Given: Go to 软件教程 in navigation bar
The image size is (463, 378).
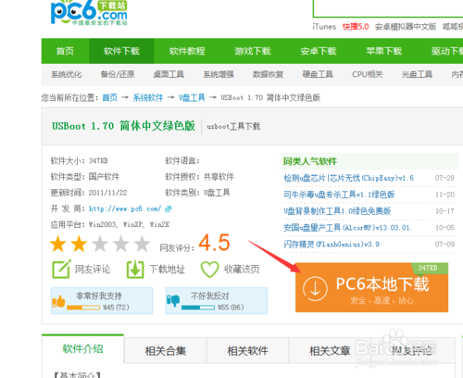Looking at the screenshot, I should coord(187,51).
